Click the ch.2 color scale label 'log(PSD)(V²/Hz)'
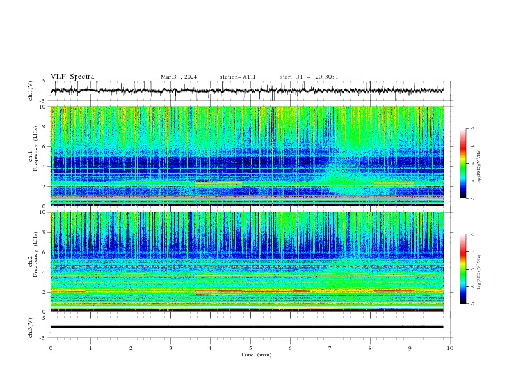 coord(479,272)
